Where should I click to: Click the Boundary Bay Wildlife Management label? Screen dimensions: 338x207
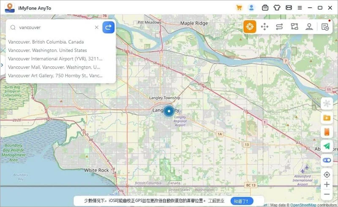click(x=14, y=153)
